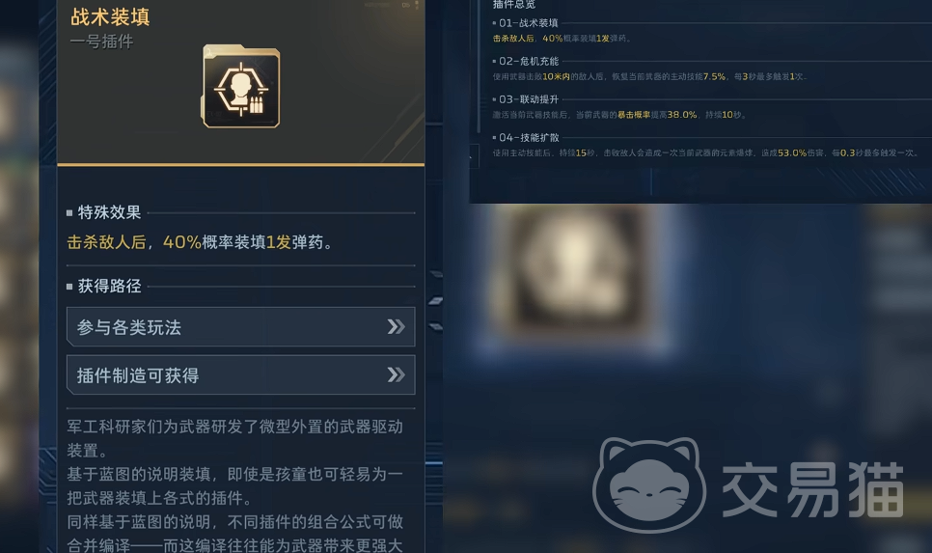Click the 战术装填 title heading
The height and width of the screenshot is (553, 932).
(111, 16)
